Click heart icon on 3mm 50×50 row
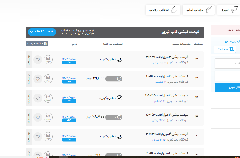Image resolution: width=240 pixels, height=158 pixels. point(38,117)
